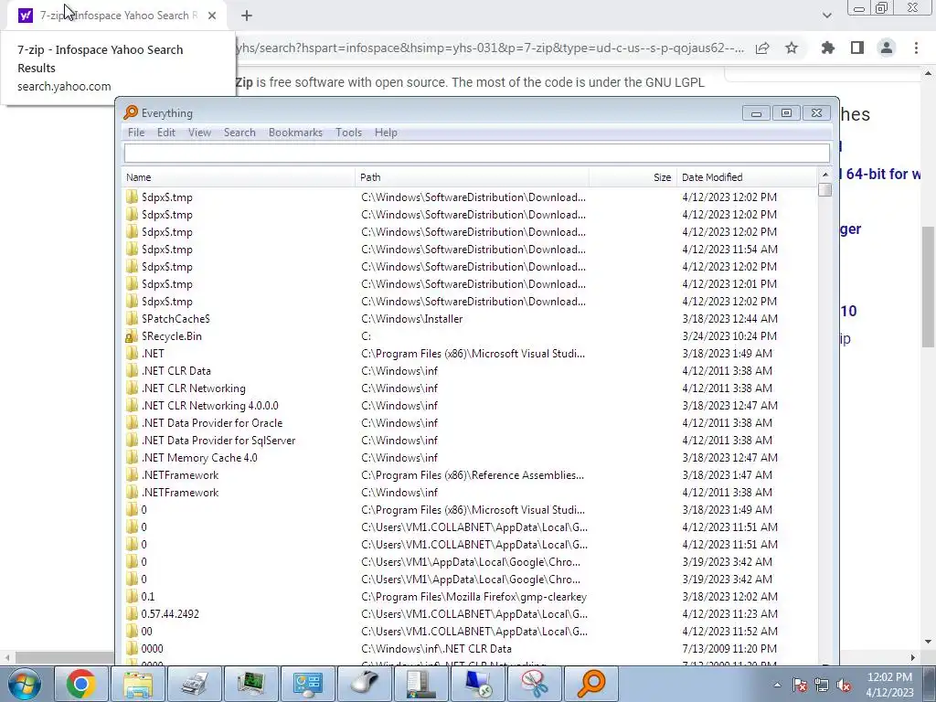This screenshot has height=702, width=936.
Task: Open the green circuit board taskbar icon
Action: click(x=251, y=684)
